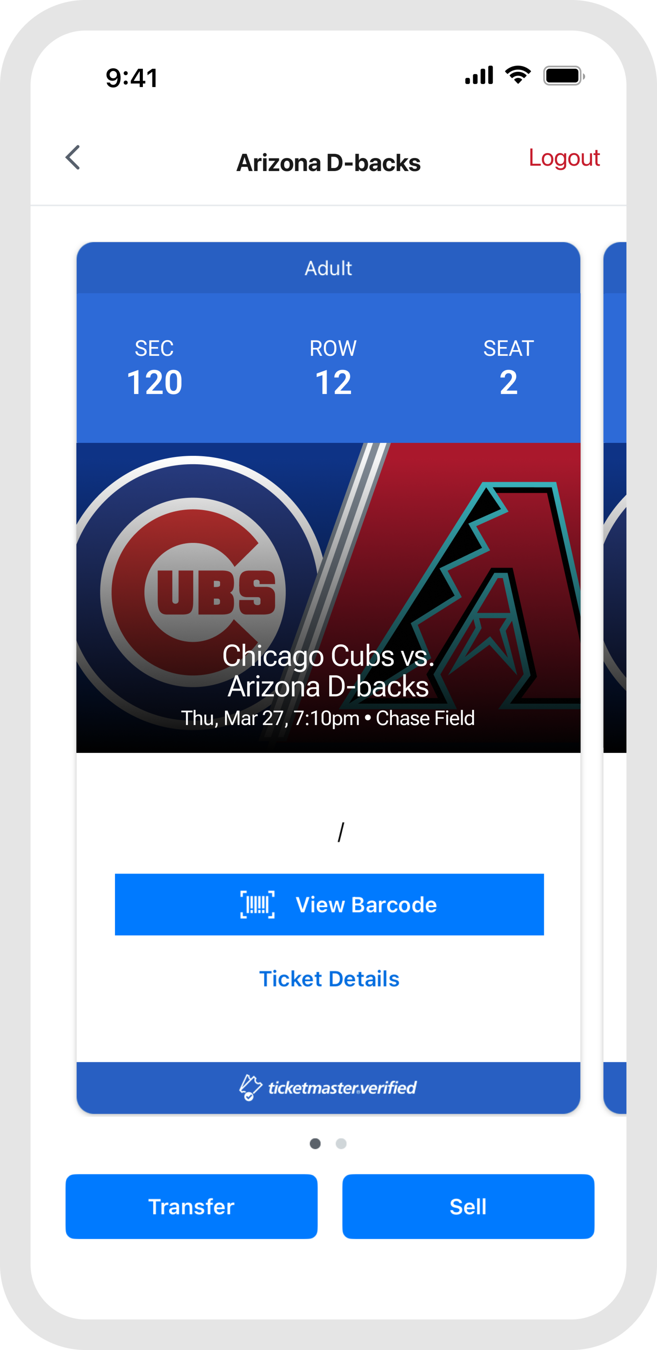Switch to the second ticket page dot
The image size is (657, 1350).
click(341, 1144)
